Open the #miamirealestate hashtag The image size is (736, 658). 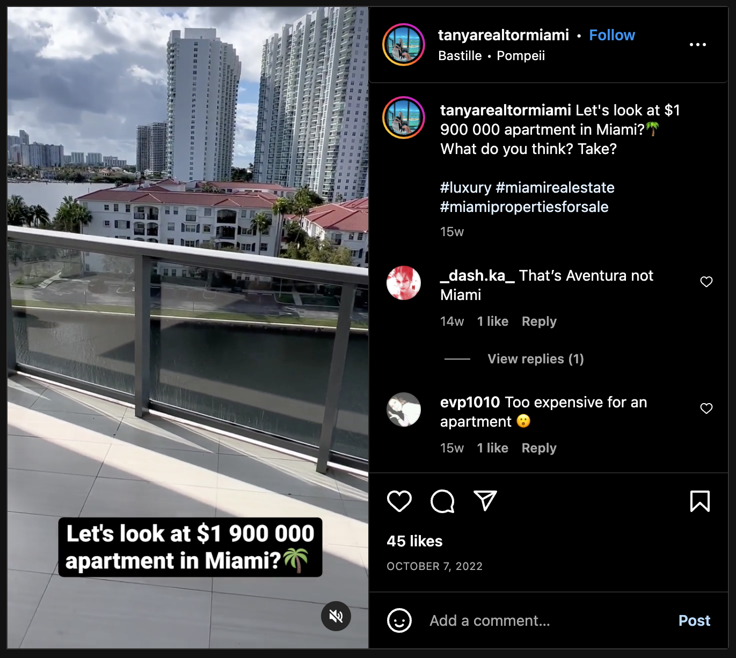pos(555,188)
